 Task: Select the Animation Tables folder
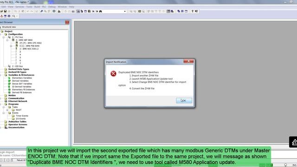17,122
